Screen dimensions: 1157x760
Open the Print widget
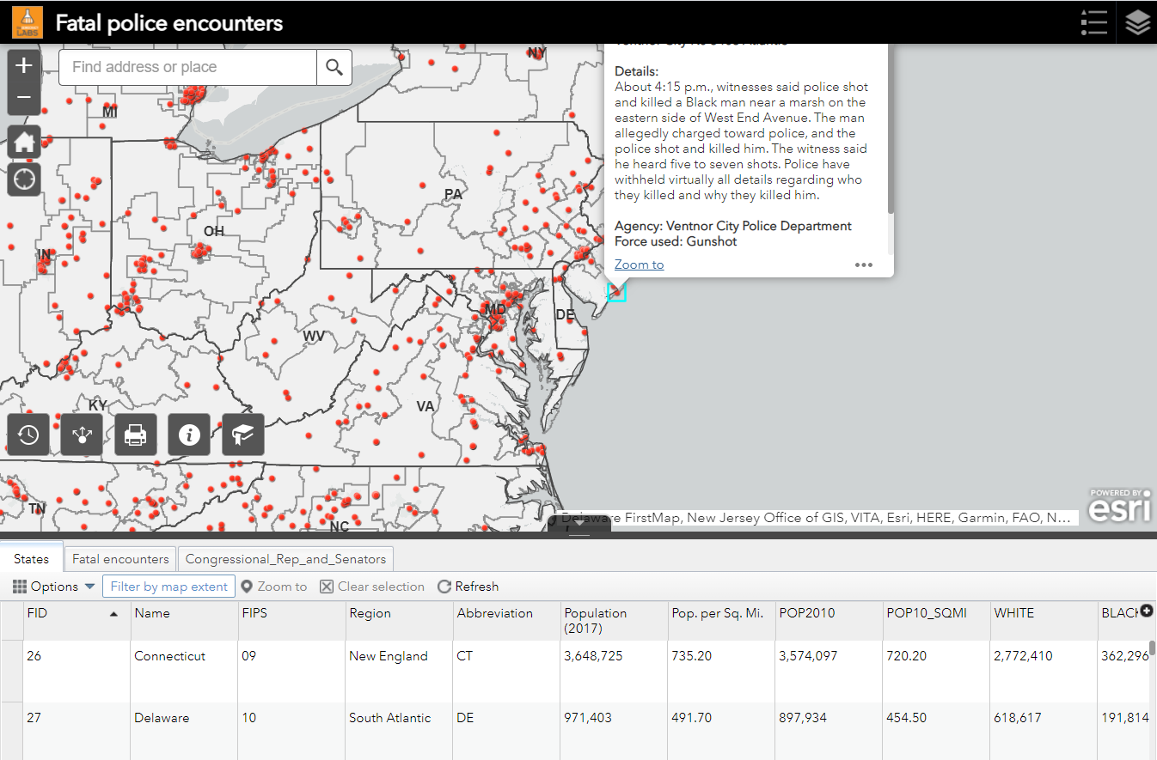coord(135,435)
